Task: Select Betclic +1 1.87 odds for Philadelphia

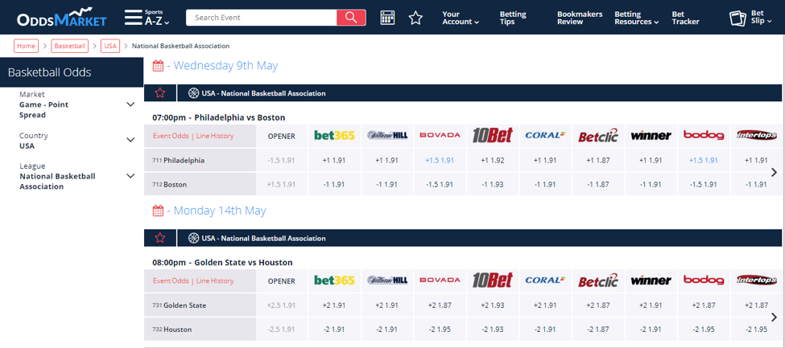Action: (x=599, y=161)
